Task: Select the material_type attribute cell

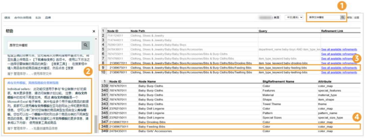Action: click(327, 95)
